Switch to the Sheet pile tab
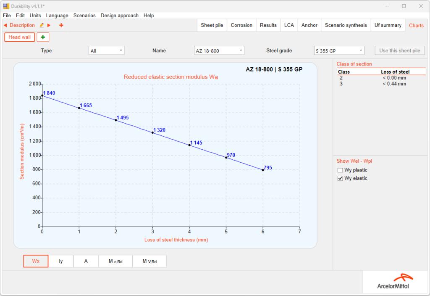This screenshot has width=430, height=296. [x=212, y=25]
